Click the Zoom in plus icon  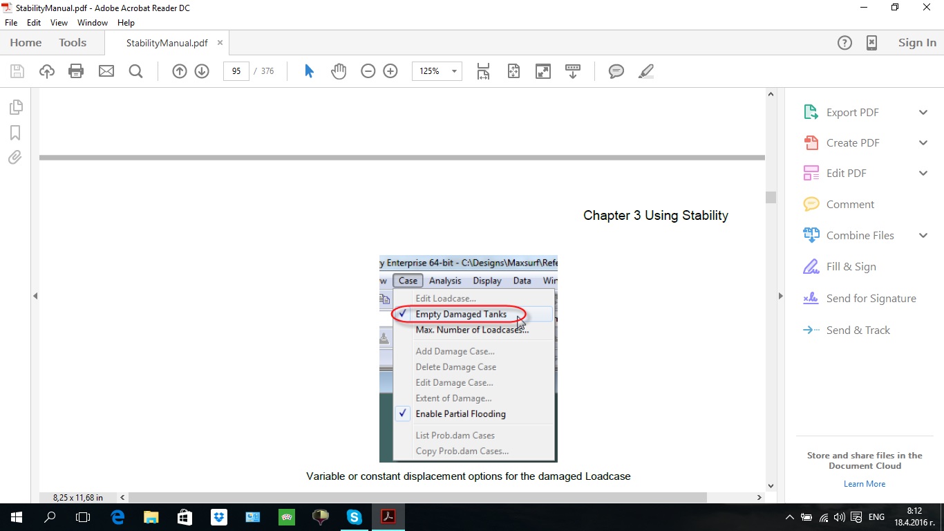point(390,71)
